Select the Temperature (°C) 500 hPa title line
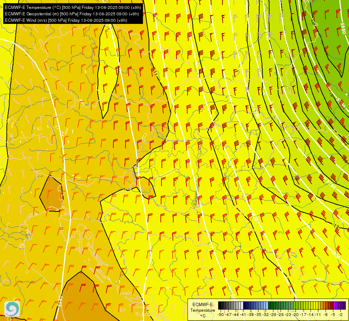This screenshot has width=349, height=321. point(73,7)
